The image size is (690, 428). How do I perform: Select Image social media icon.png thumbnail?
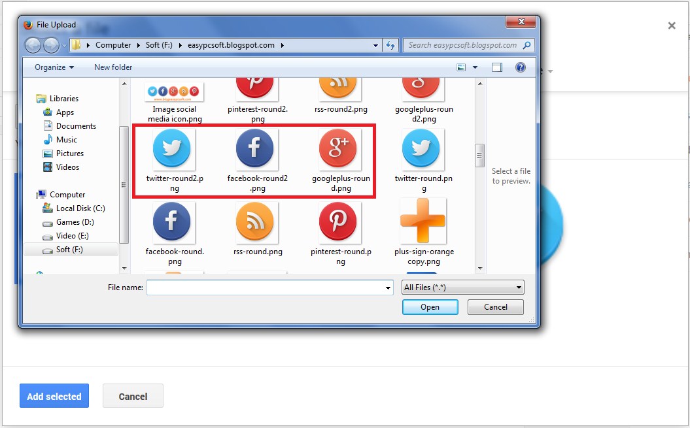click(x=174, y=91)
